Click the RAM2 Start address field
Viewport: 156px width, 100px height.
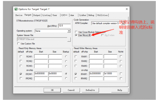click(96, 61)
